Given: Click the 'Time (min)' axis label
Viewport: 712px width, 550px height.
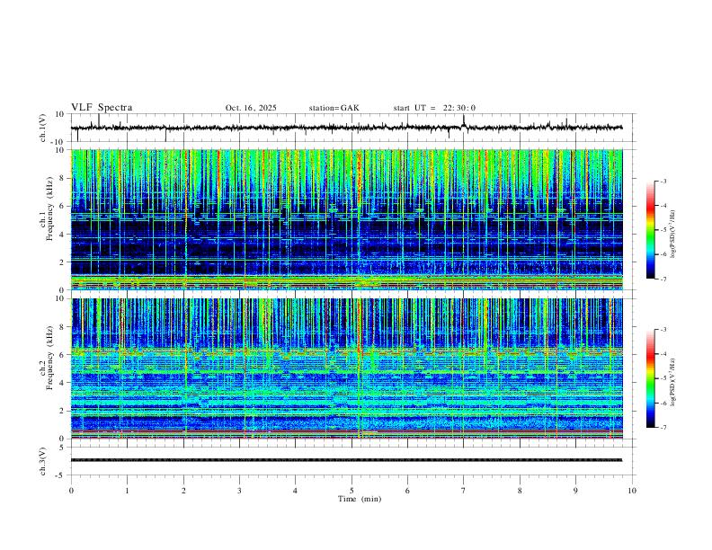Looking at the screenshot, I should (360, 499).
